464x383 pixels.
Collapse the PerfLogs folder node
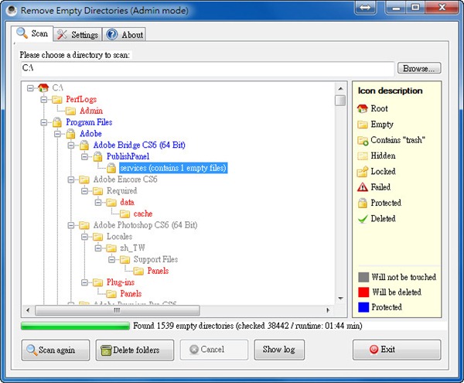click(x=44, y=100)
